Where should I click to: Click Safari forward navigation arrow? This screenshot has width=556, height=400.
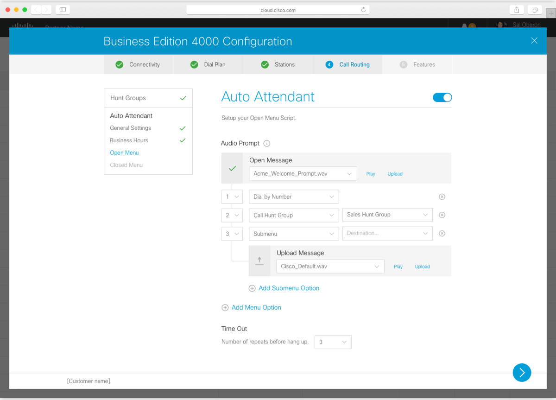(46, 10)
